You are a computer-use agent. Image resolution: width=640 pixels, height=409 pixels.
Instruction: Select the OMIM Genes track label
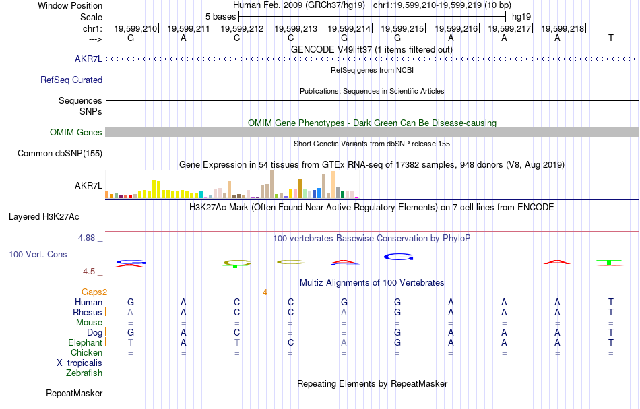75,133
